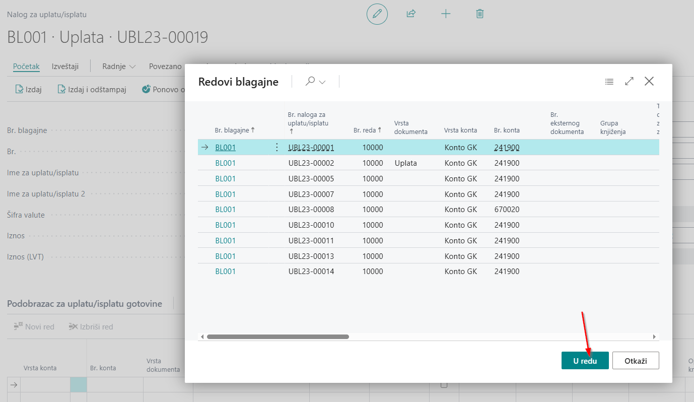Click the Vrsta dokumenta header in dialog
The image size is (694, 402).
pyautogui.click(x=410, y=127)
